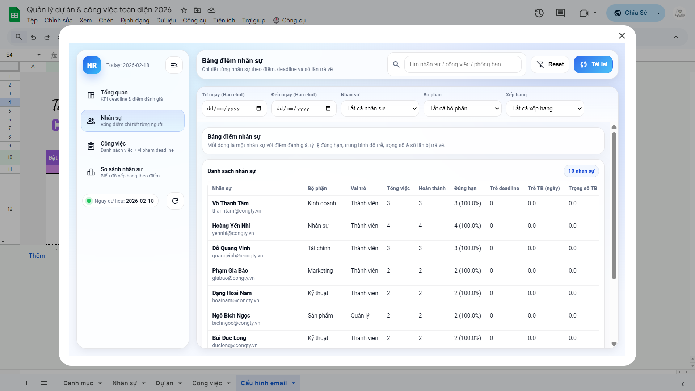Switch to the Dự án sheet tab
The width and height of the screenshot is (695, 391).
(165, 383)
